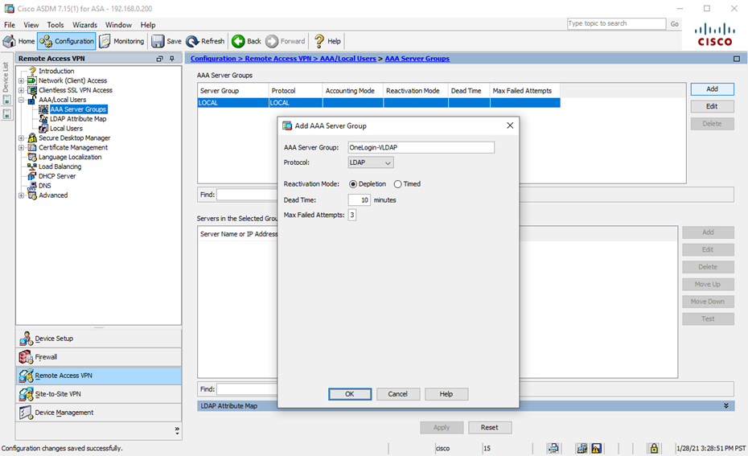Click Go next to search box
Image resolution: width=748 pixels, height=456 pixels.
click(675, 24)
